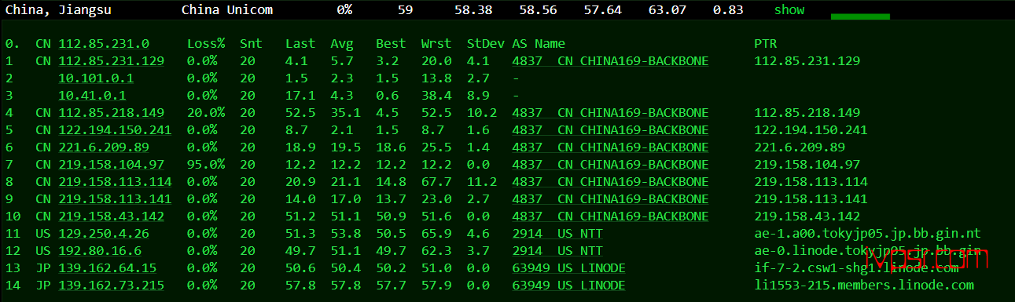The width and height of the screenshot is (1015, 302).
Task: Select PTR ae-1.a00.tokyjp05.jp.bb.gin.nt
Action: click(867, 234)
